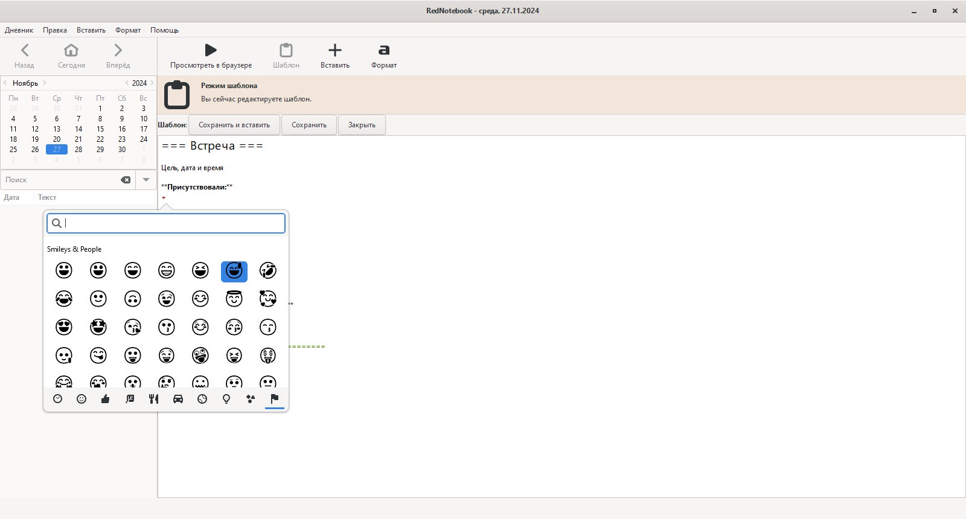Pick the grinning face with sweat emoji
966x519 pixels.
pos(234,271)
